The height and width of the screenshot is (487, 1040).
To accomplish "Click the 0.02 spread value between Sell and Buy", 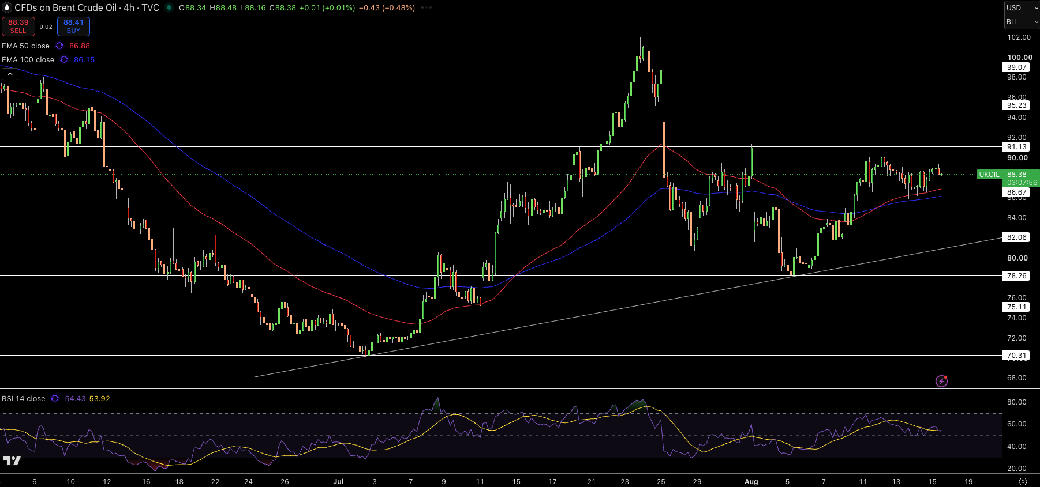I will tap(46, 27).
